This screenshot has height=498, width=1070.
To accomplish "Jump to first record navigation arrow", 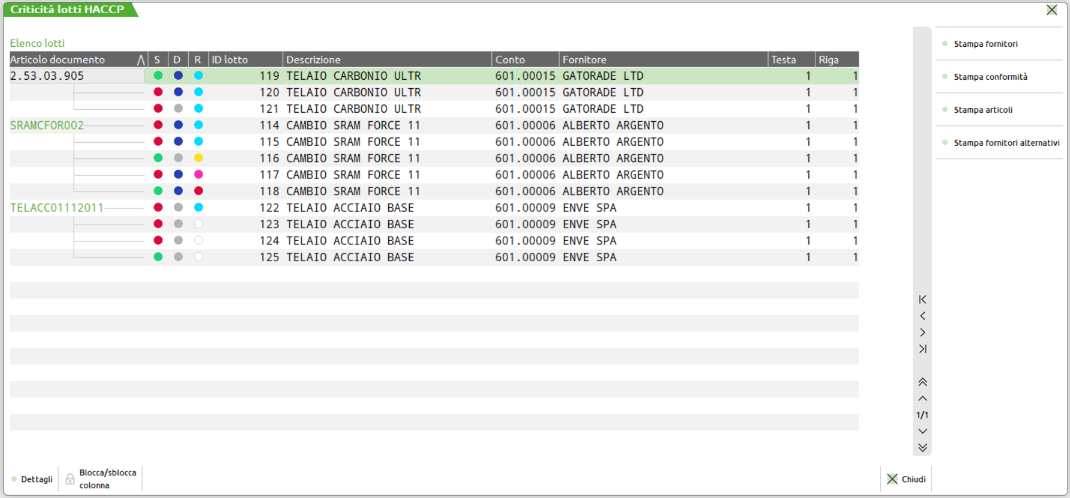I will pyautogui.click(x=922, y=300).
